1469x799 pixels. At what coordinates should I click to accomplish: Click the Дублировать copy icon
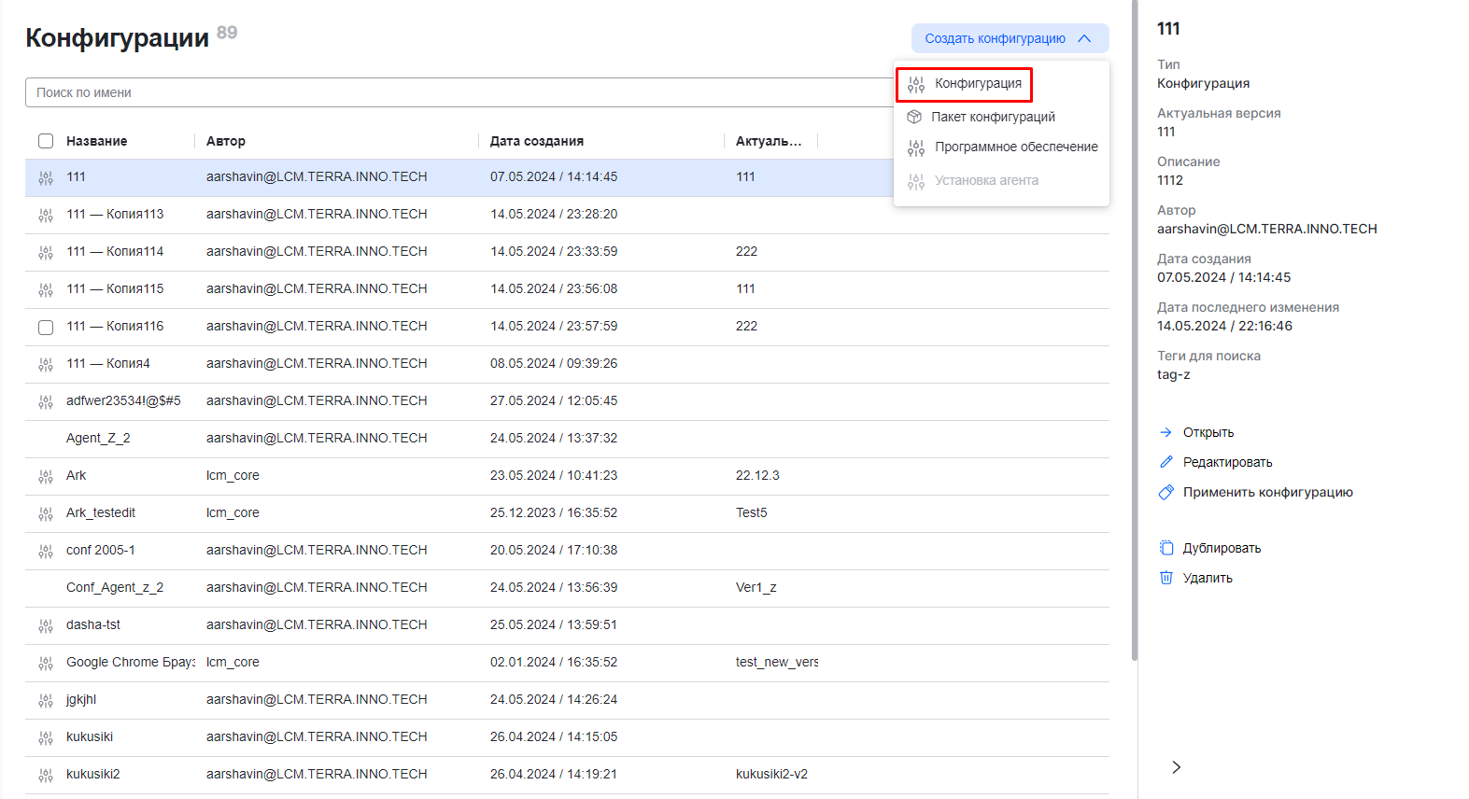pyautogui.click(x=1165, y=548)
